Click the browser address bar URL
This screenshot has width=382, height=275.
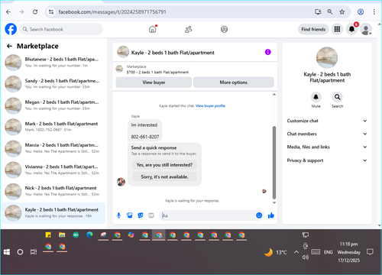click(x=112, y=12)
